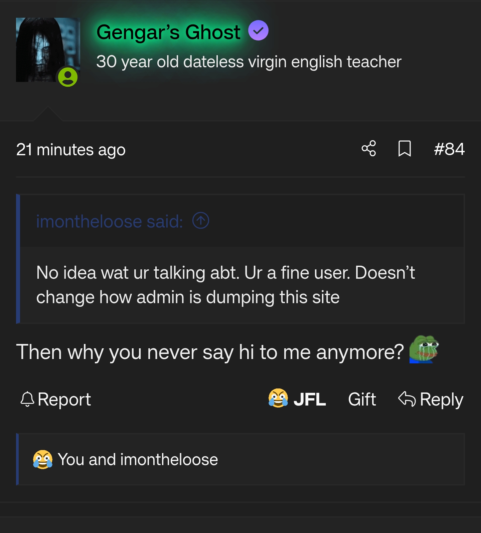Click the '21 minutes ago' timestamp

[71, 150]
